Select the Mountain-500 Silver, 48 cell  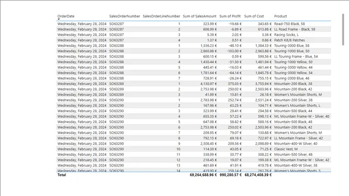click(x=293, y=155)
